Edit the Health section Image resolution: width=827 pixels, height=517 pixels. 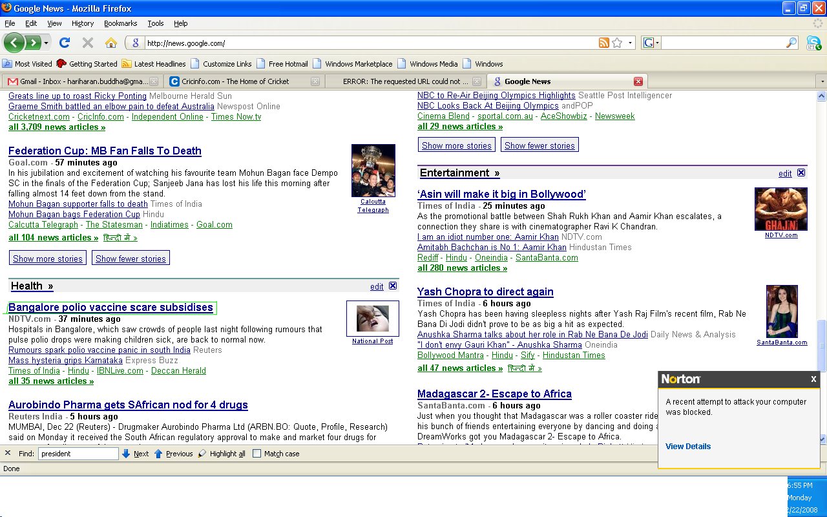click(377, 286)
